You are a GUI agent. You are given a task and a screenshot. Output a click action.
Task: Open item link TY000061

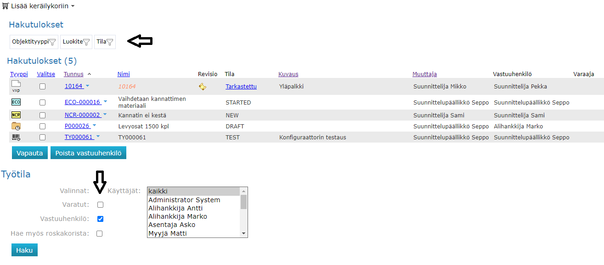(79, 137)
